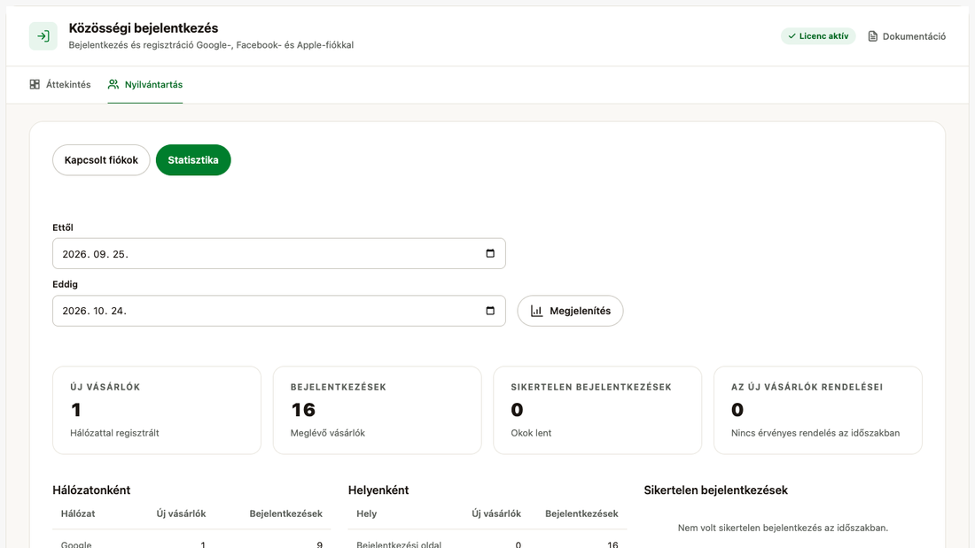Screen dimensions: 975x548
Task: Click the Licenc aktív status badge
Action: (818, 36)
